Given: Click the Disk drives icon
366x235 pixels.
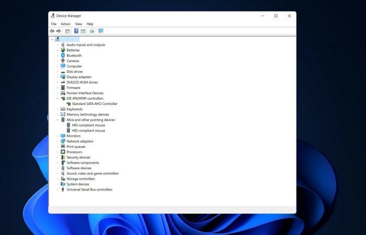Looking at the screenshot, I should tap(63, 72).
